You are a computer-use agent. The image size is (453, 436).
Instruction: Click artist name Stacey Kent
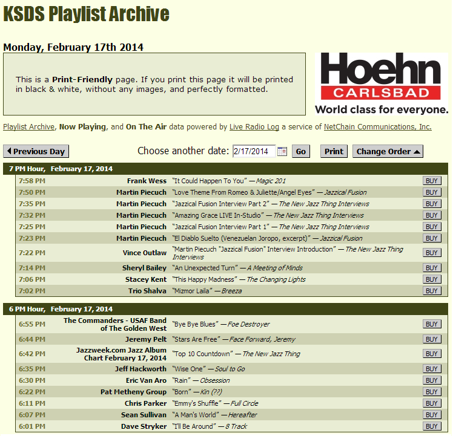[x=146, y=279]
